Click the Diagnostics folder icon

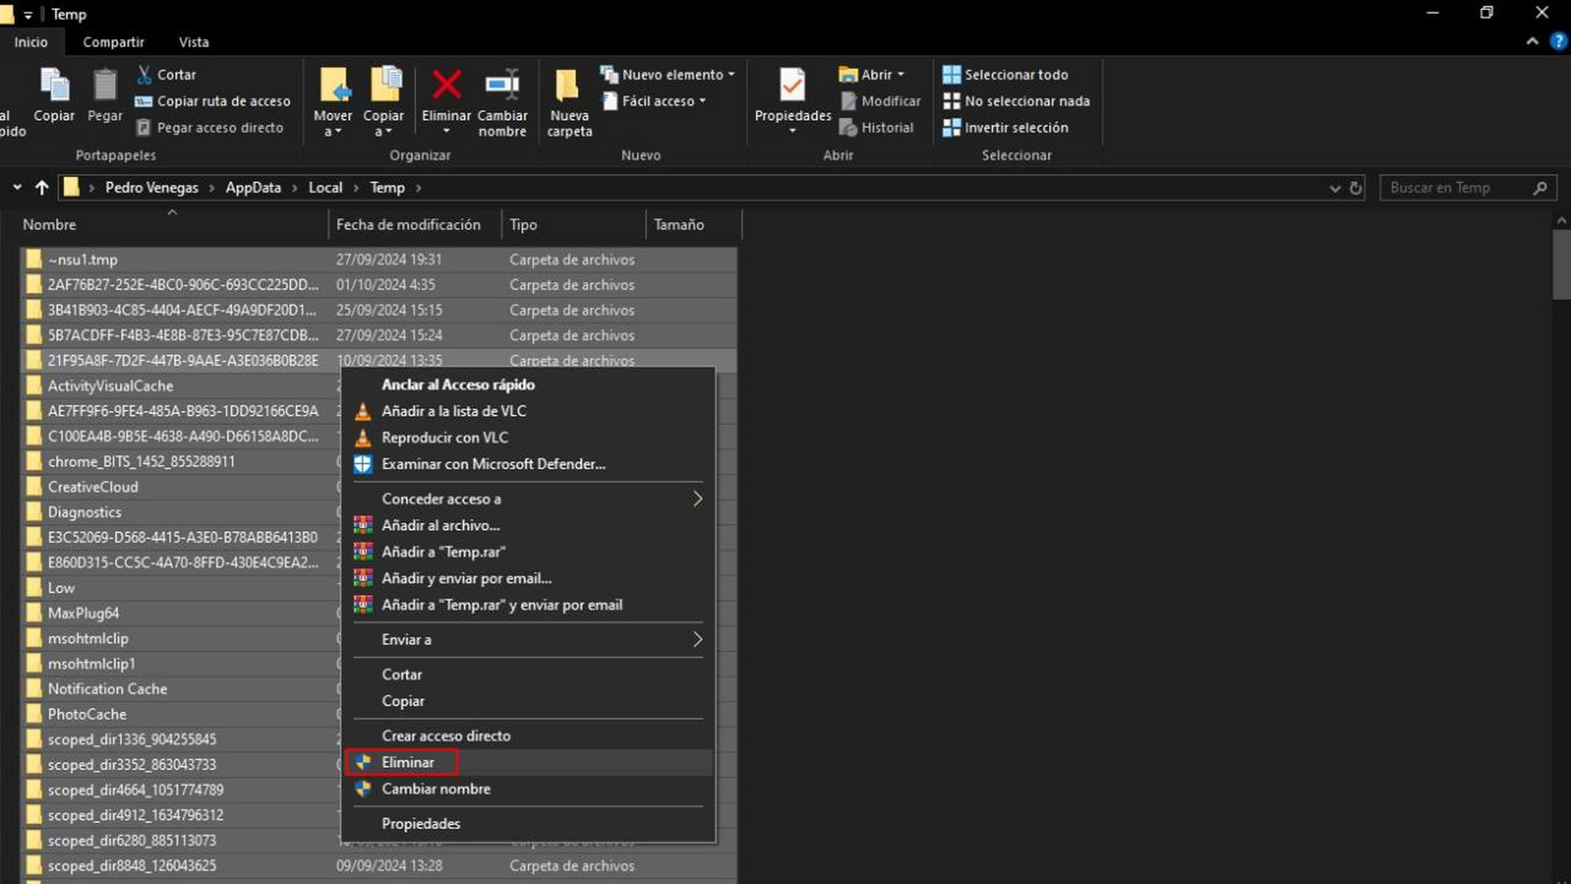pyautogui.click(x=34, y=512)
